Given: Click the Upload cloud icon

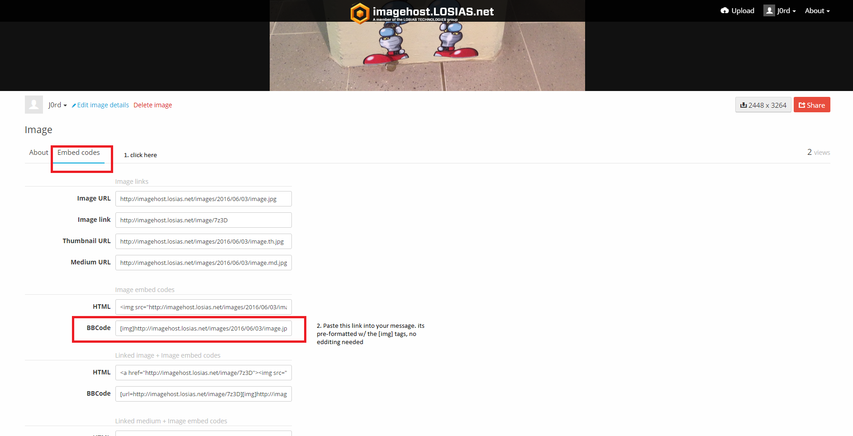Looking at the screenshot, I should coord(724,10).
